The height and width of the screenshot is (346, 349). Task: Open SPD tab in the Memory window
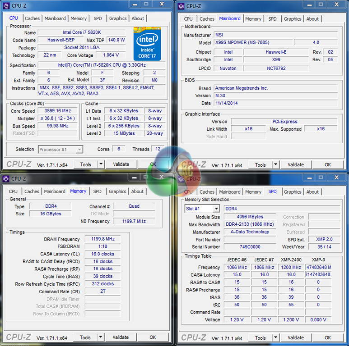[x=97, y=191]
